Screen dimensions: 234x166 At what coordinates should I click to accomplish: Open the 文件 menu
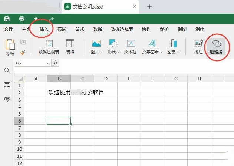coord(9,29)
